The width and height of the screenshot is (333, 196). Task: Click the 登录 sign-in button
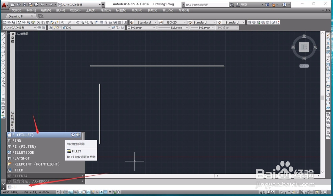click(244, 5)
